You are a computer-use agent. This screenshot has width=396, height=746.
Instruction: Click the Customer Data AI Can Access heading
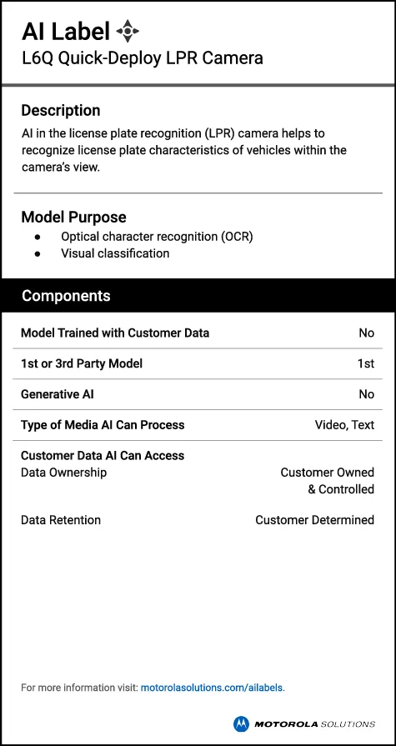coord(103,455)
